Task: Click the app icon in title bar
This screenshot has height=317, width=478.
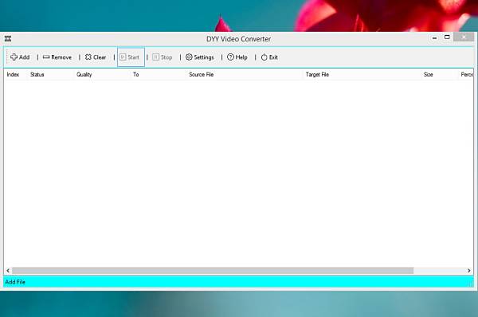Action: click(x=8, y=38)
